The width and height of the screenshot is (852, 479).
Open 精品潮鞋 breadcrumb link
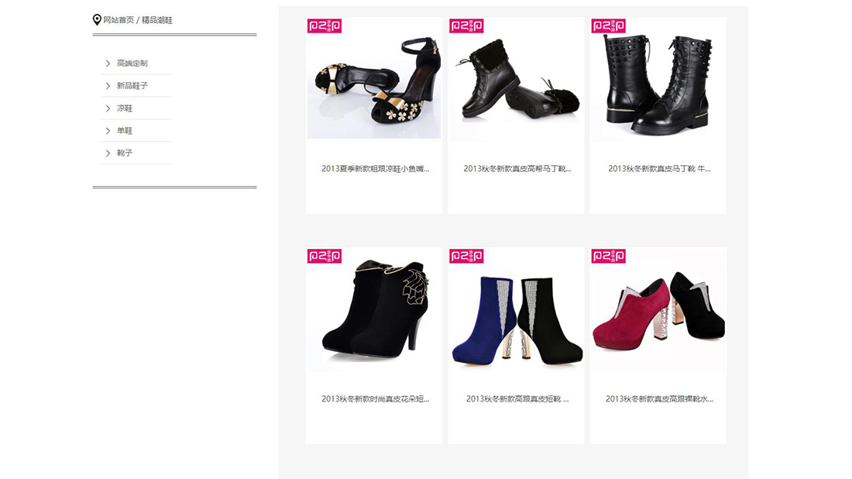157,20
